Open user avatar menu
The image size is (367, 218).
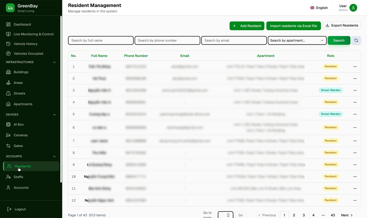pos(353,8)
